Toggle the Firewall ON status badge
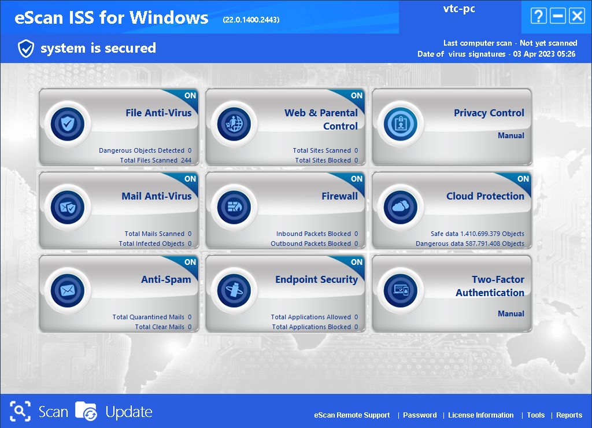Screen dimensions: 592x428 coord(356,179)
